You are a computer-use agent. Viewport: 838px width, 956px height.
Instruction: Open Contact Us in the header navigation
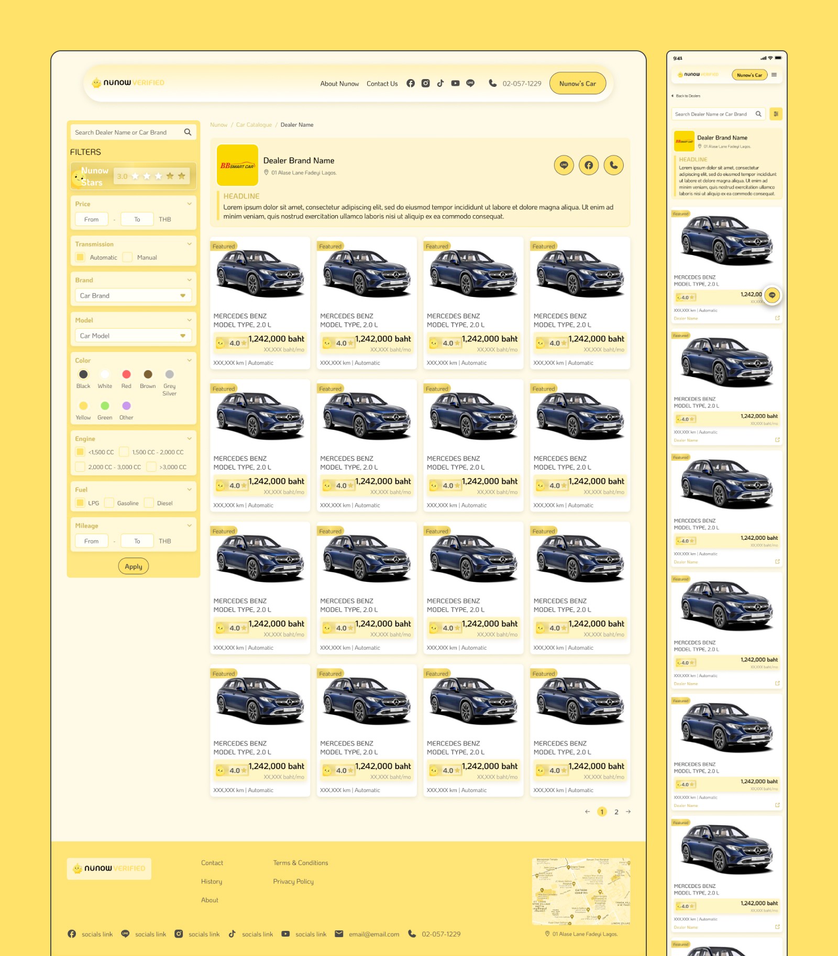point(382,84)
